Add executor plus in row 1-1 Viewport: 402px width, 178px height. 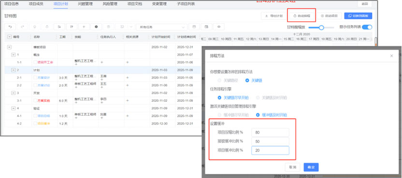tap(102, 62)
